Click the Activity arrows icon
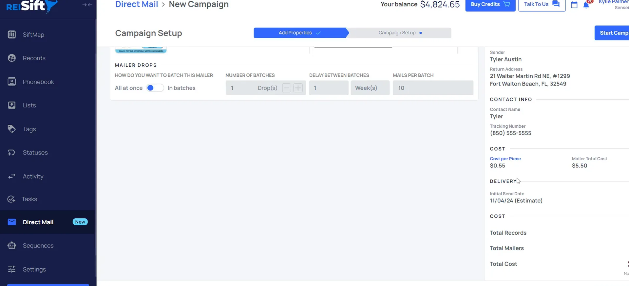This screenshot has height=286, width=629. pyautogui.click(x=12, y=176)
